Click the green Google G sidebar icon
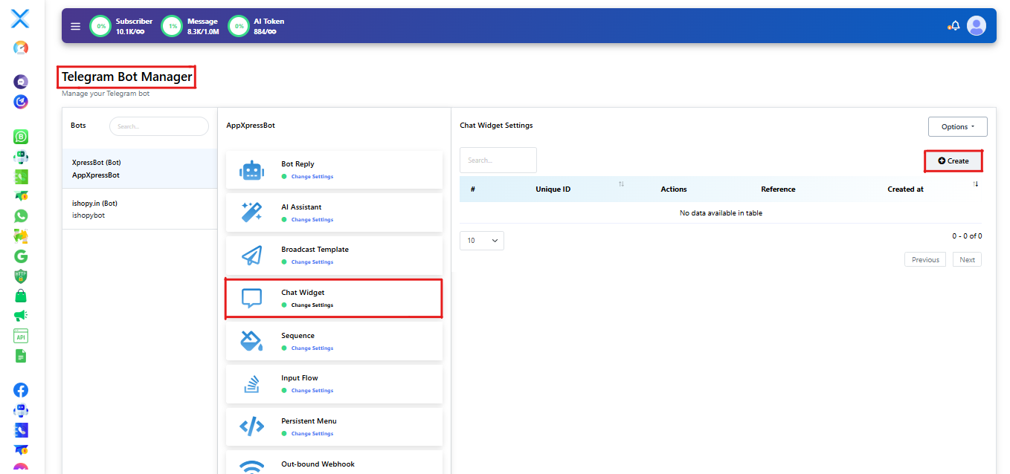This screenshot has width=1010, height=474. coord(21,256)
